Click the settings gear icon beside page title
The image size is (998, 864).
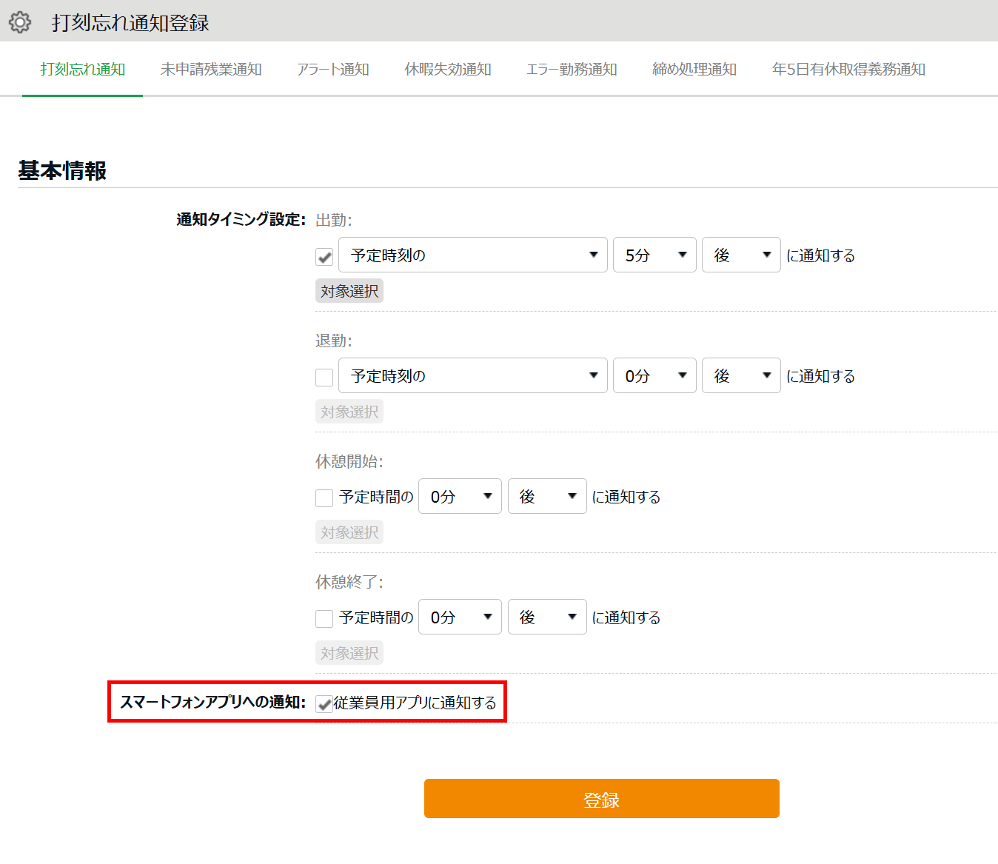click(20, 22)
